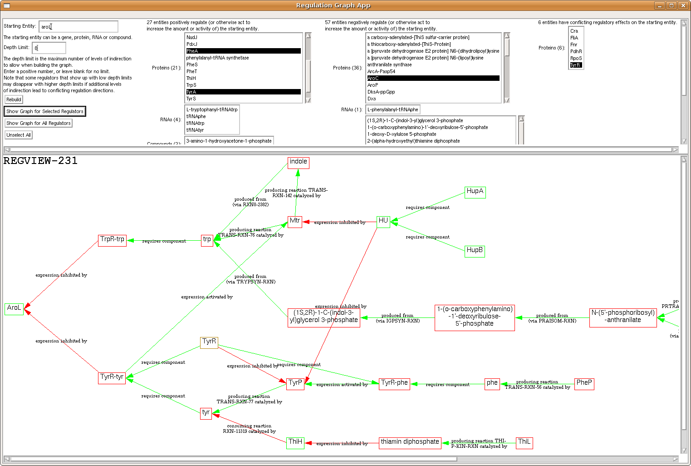Select AroP in negative proteins list
Screen dimensions: 691x466
coord(433,85)
